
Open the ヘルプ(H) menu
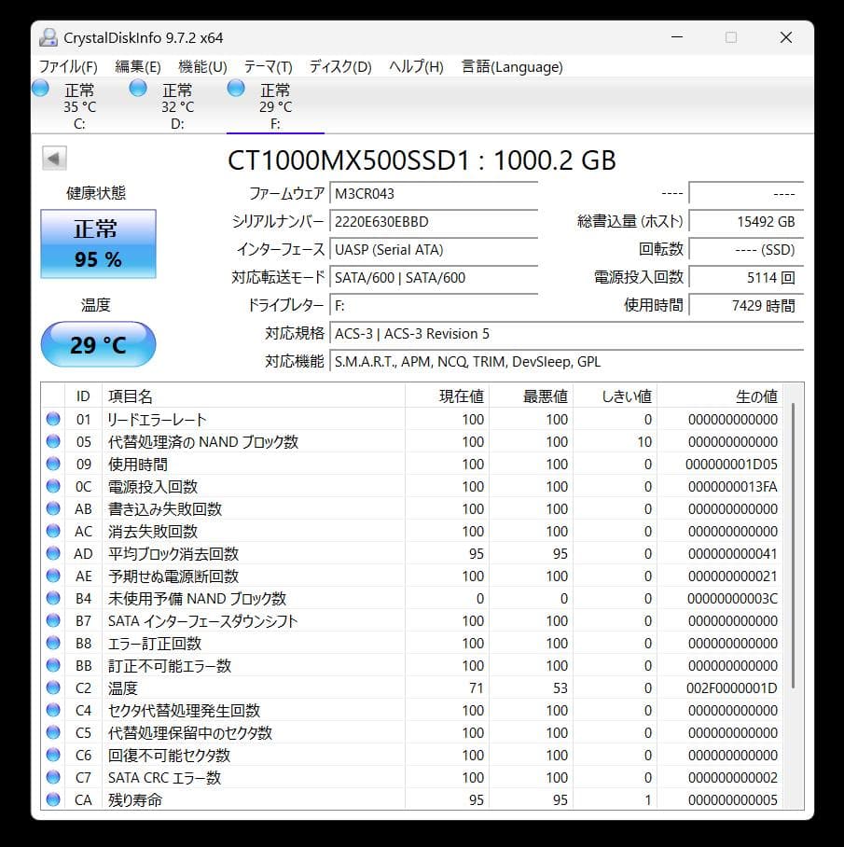tap(414, 66)
